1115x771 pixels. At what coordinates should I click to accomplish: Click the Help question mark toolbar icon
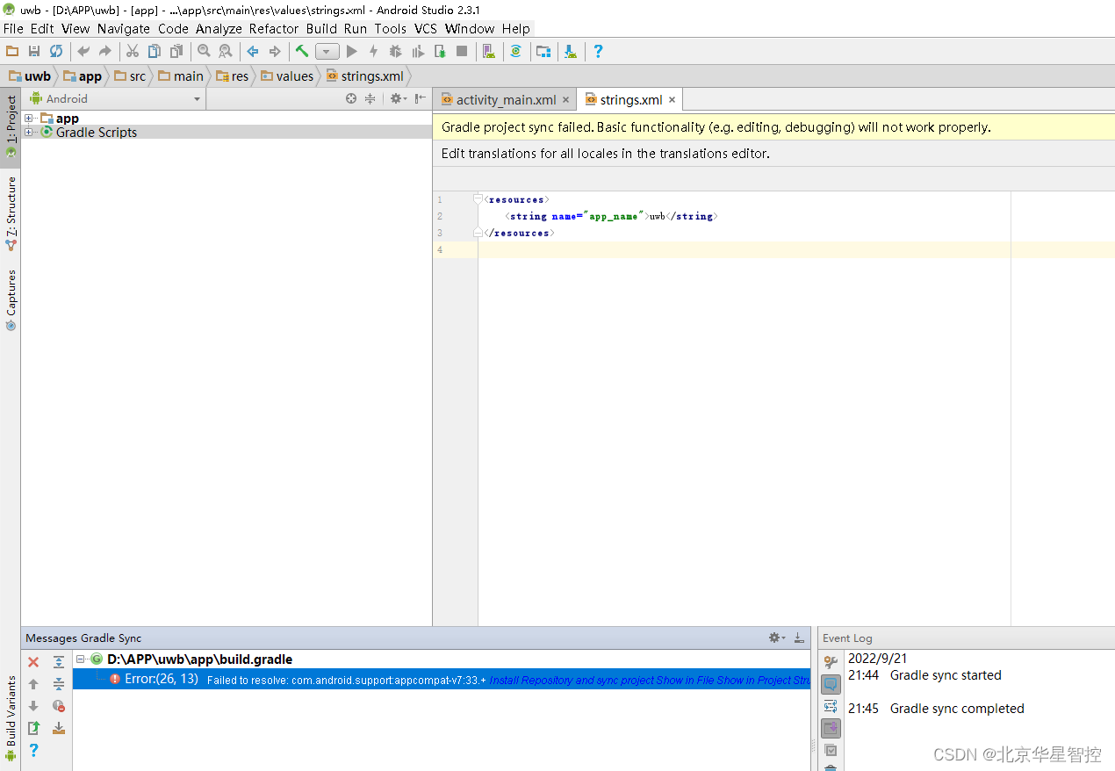[x=598, y=52]
